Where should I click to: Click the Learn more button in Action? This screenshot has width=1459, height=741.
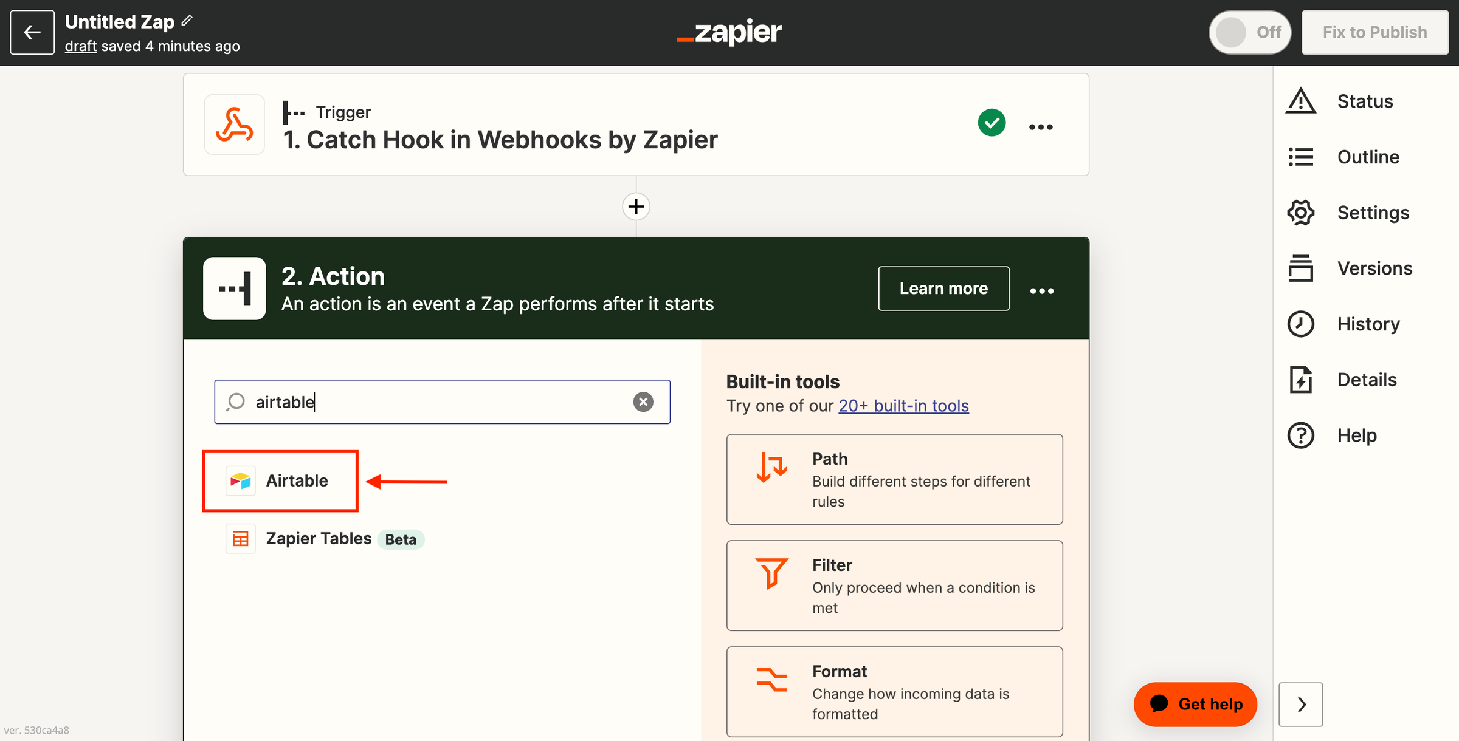[x=943, y=289]
